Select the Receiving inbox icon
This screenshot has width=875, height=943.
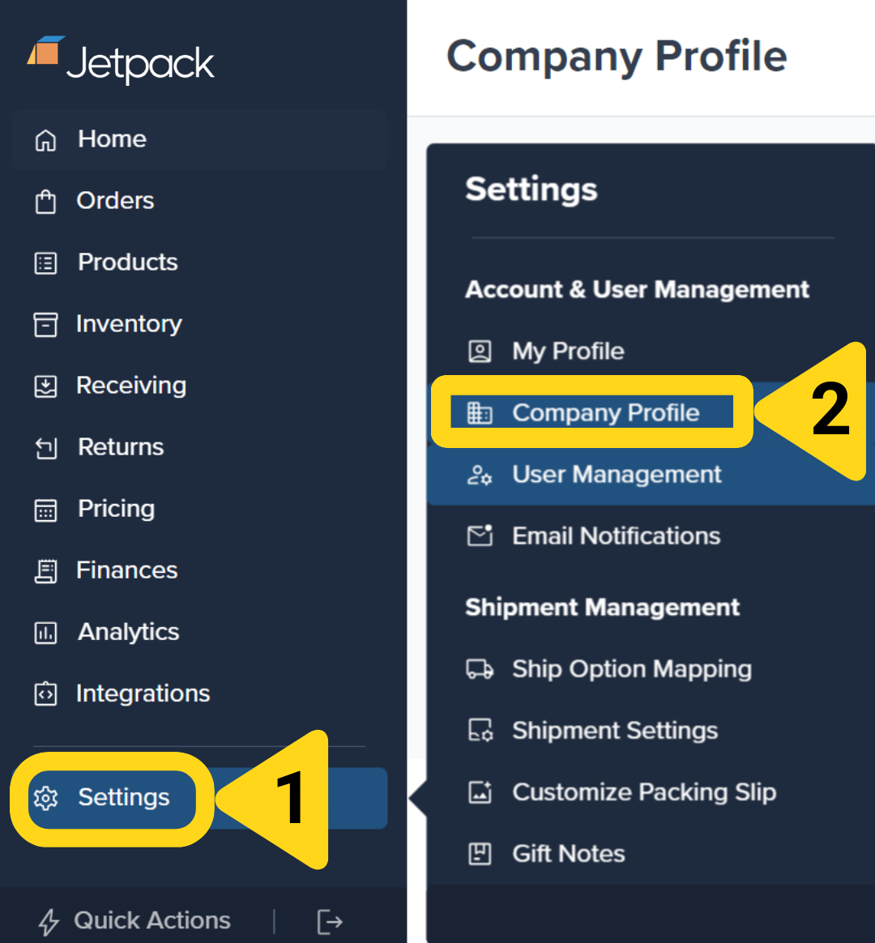[47, 385]
